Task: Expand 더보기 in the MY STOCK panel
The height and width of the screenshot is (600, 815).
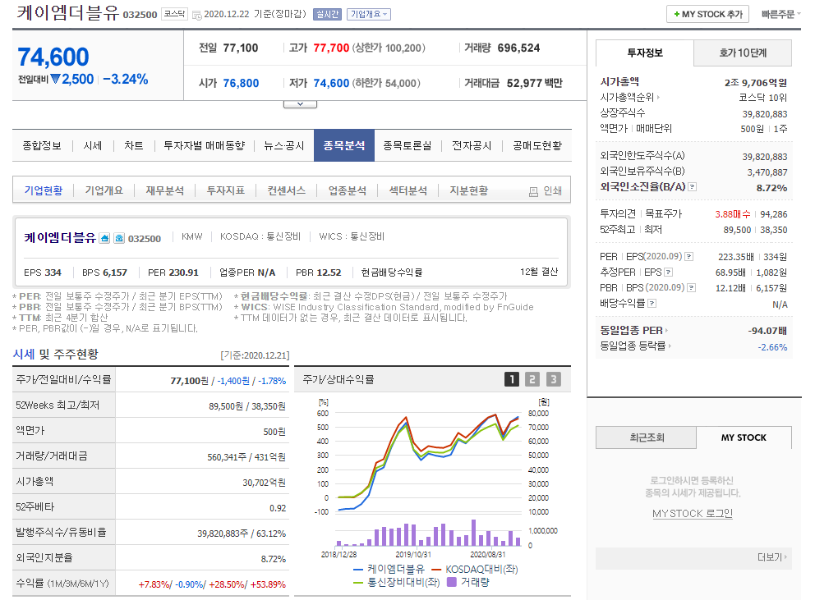Action: pyautogui.click(x=772, y=556)
